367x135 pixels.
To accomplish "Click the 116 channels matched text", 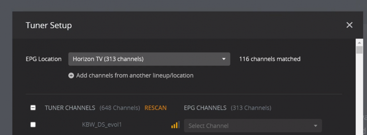I will pos(270,59).
